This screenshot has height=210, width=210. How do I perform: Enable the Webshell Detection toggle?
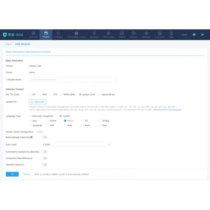click(x=44, y=164)
